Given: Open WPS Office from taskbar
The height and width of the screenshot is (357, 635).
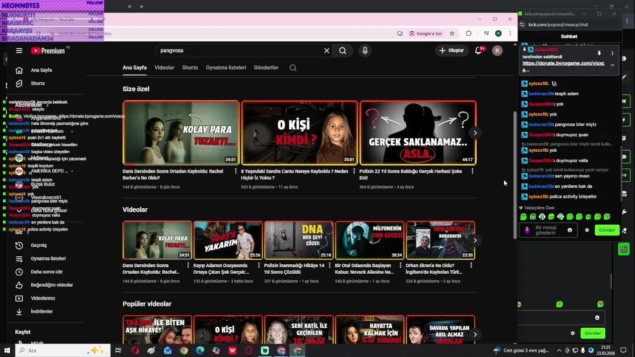Looking at the screenshot, I should (232, 351).
